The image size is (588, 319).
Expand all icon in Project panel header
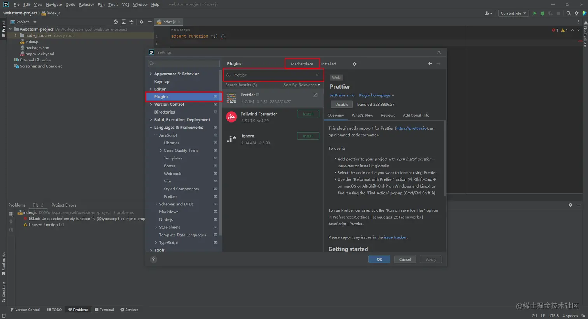pos(124,22)
